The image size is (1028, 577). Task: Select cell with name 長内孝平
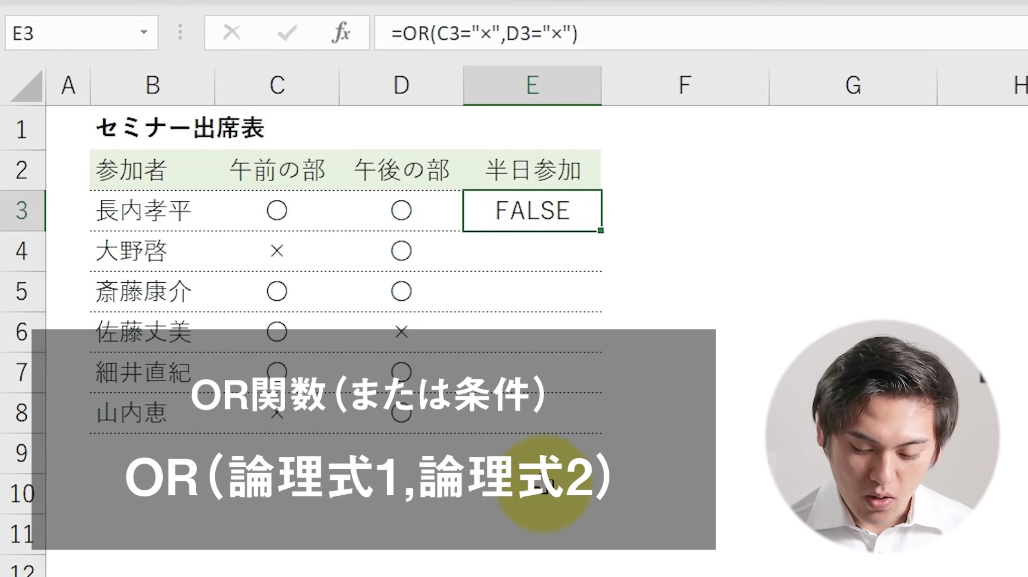[152, 210]
